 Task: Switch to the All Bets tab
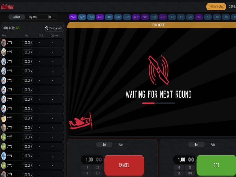pyautogui.click(x=17, y=17)
